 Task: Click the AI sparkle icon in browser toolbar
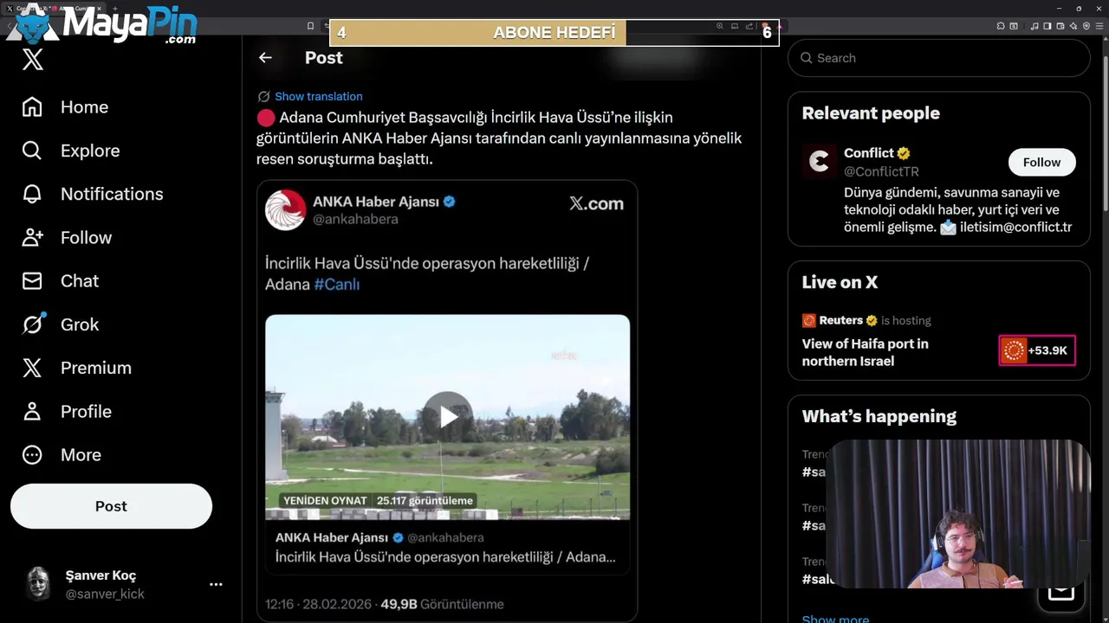tap(1073, 26)
